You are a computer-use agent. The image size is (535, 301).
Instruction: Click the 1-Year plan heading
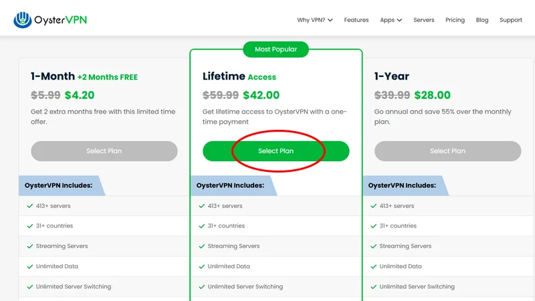tap(392, 76)
